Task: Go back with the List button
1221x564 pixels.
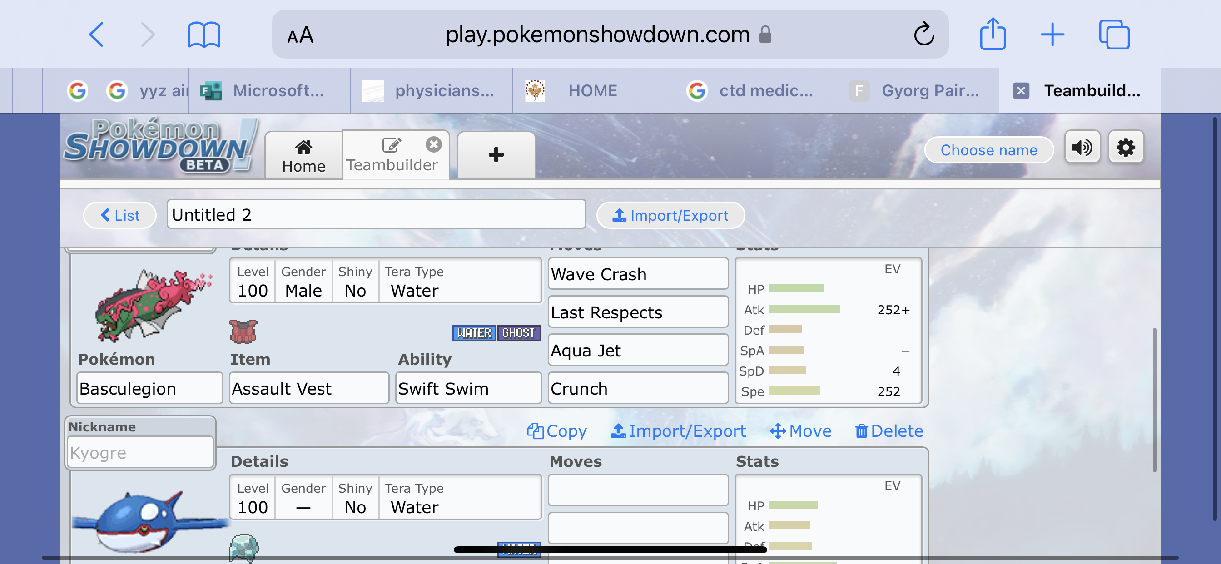Action: (x=120, y=216)
